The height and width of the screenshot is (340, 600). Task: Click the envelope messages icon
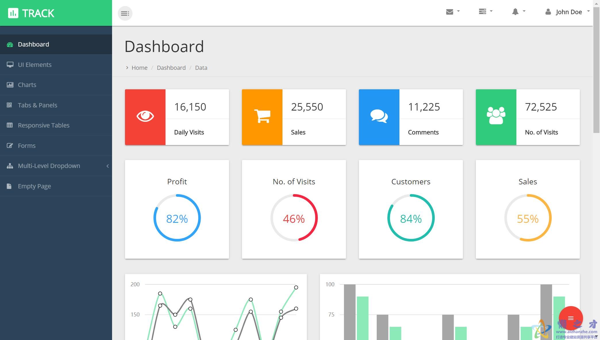tap(449, 12)
